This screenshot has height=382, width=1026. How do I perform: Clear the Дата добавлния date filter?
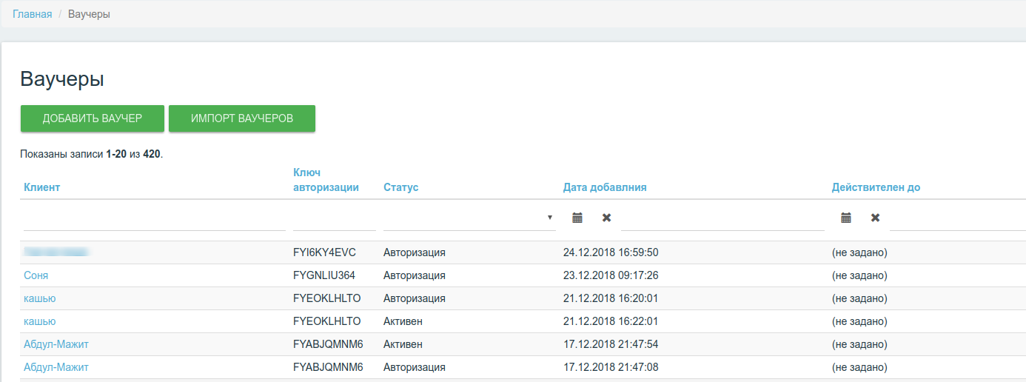[606, 218]
